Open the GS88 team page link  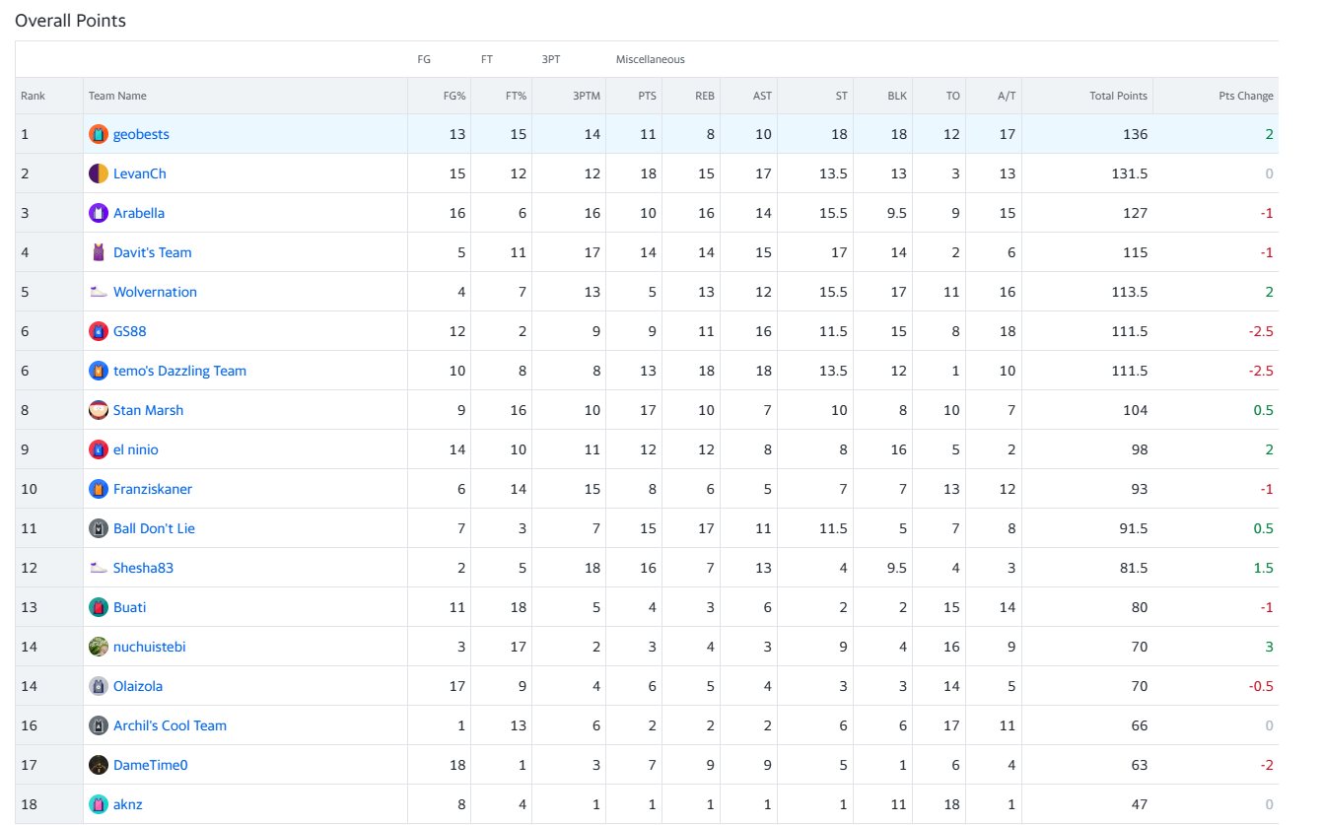[130, 331]
